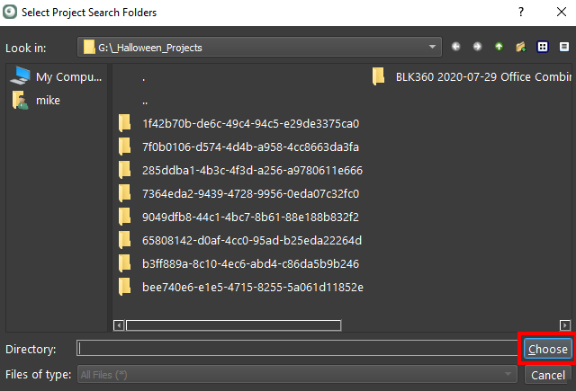576x391 pixels.
Task: Create a new folder
Action: [520, 47]
